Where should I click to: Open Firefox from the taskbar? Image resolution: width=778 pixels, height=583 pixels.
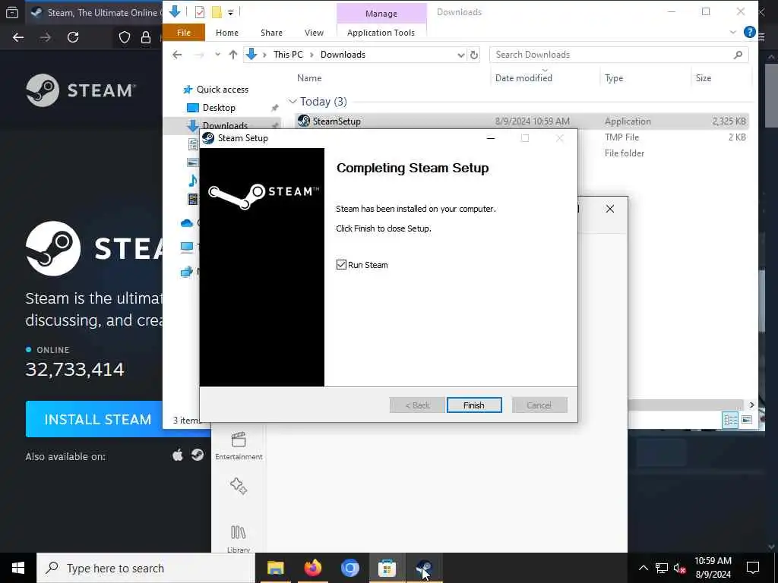tap(312, 568)
